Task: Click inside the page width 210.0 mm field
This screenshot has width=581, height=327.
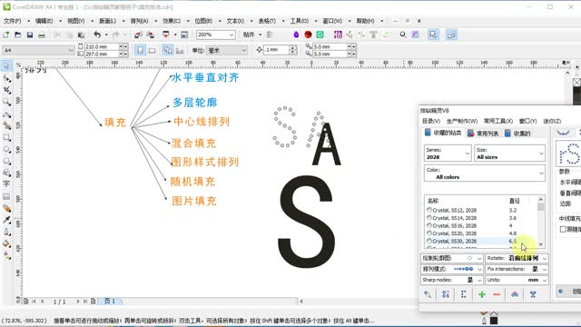Action: click(x=101, y=46)
